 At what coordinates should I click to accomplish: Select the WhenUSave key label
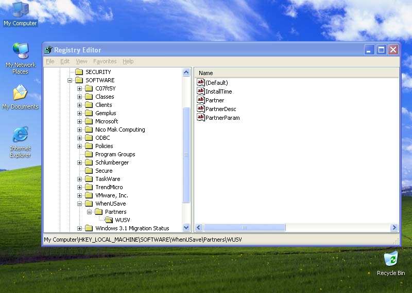tap(110, 204)
